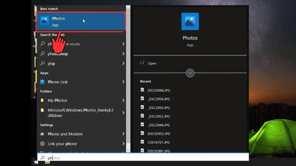
Task: Expand more actions with the circular chevron
Action: click(190, 73)
